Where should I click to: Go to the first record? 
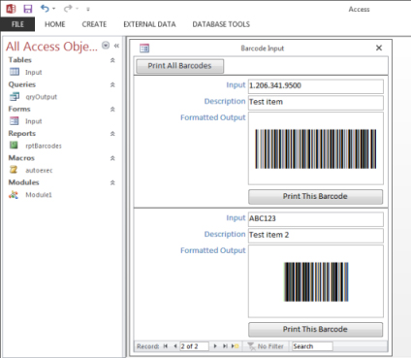(x=166, y=346)
